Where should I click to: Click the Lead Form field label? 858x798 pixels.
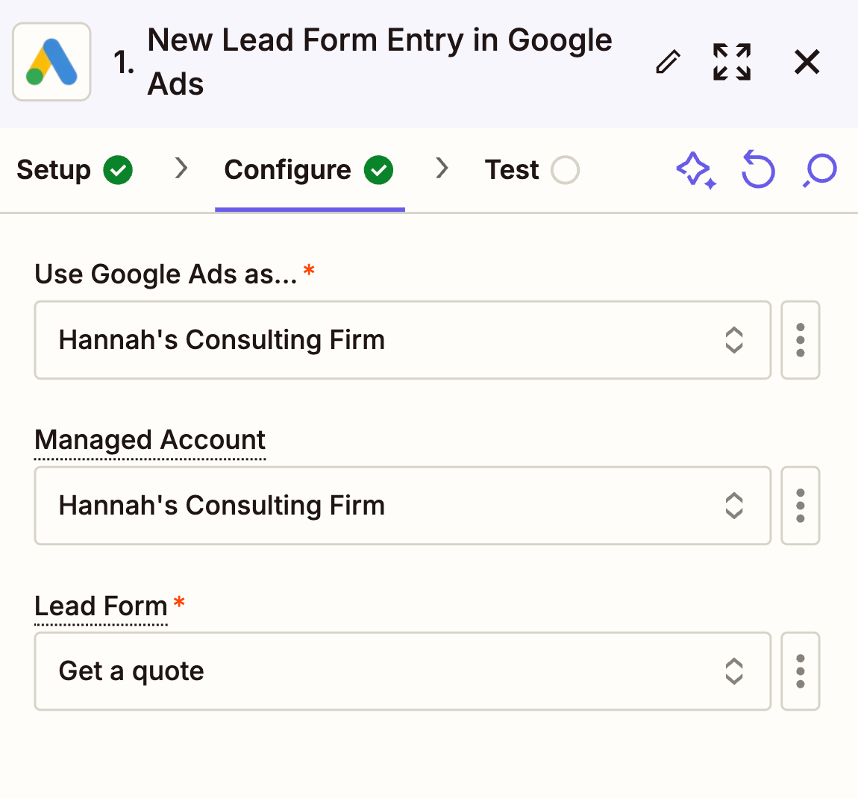point(101,606)
